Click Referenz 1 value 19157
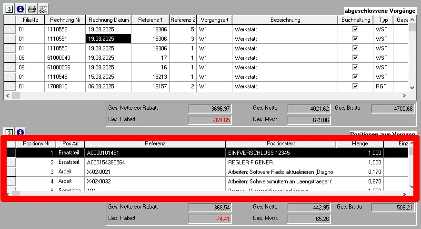This screenshot has height=229, width=421. [150, 86]
